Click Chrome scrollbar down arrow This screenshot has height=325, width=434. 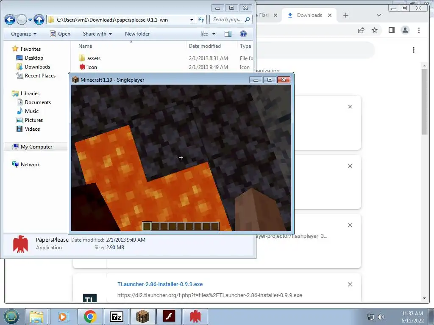tap(424, 298)
